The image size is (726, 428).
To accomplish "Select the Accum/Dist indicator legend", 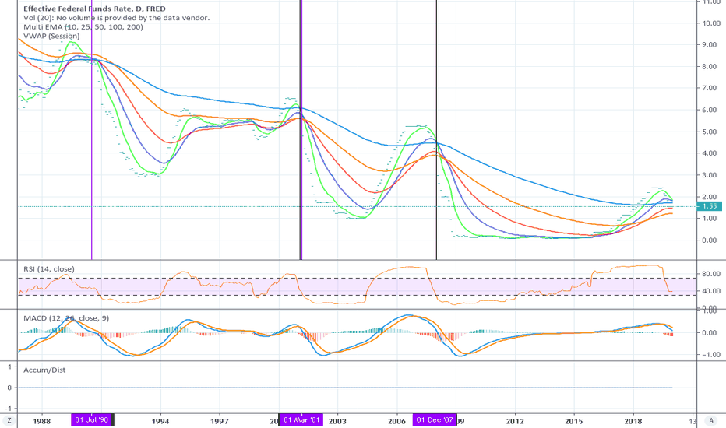I will tap(44, 370).
